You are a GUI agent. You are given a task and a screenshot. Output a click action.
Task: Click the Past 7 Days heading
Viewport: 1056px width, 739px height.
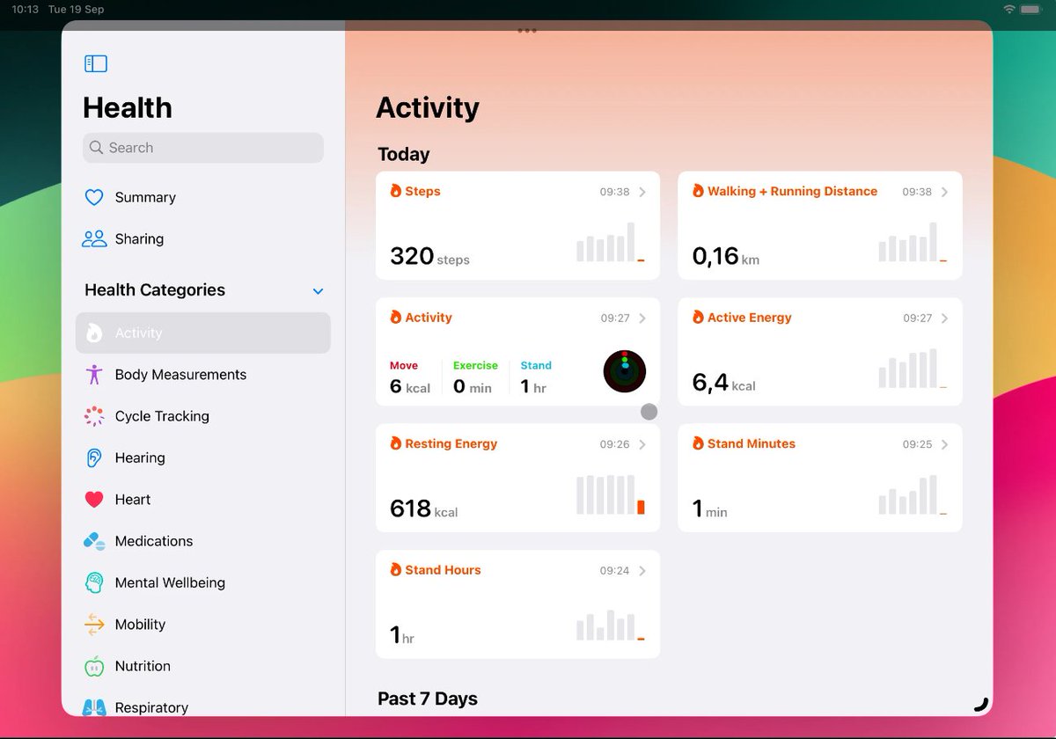(428, 699)
